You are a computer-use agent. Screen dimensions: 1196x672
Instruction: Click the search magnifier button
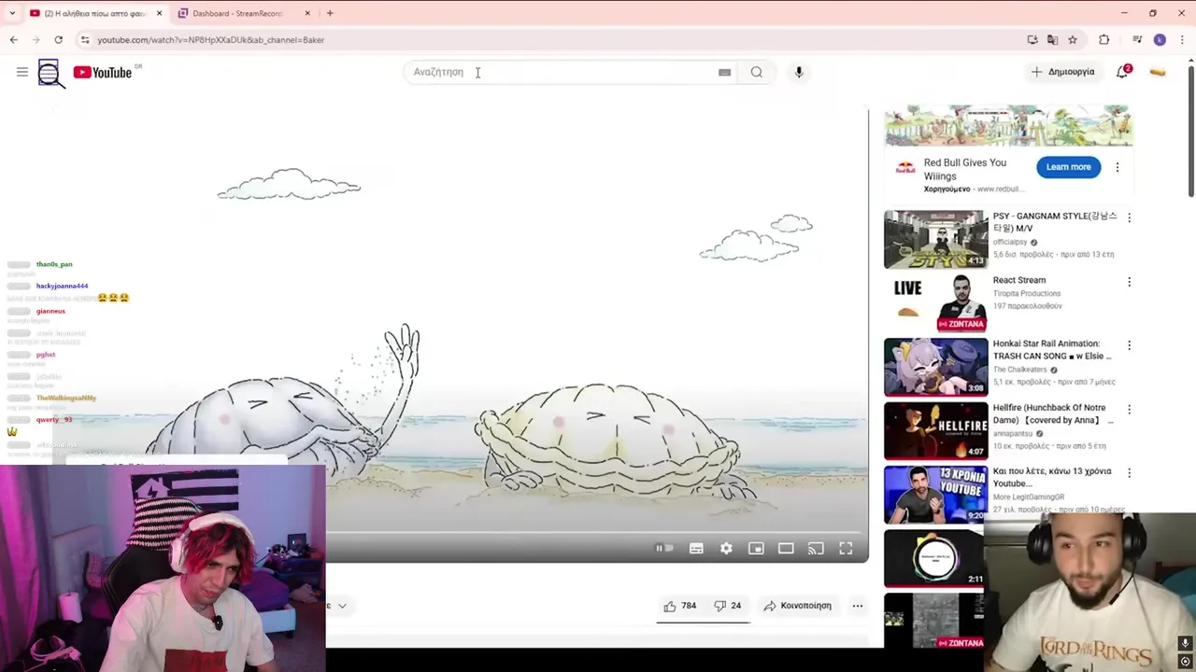pos(757,72)
